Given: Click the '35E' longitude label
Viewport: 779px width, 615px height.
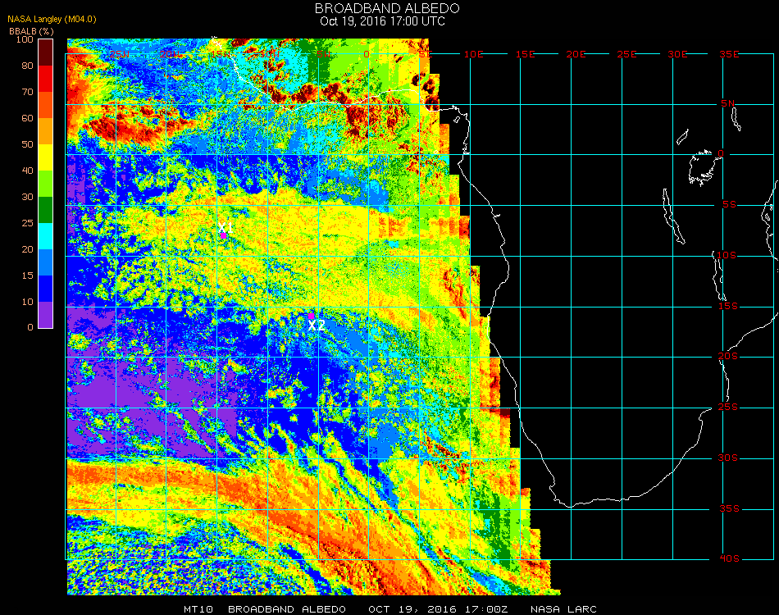Looking at the screenshot, I should [x=729, y=54].
